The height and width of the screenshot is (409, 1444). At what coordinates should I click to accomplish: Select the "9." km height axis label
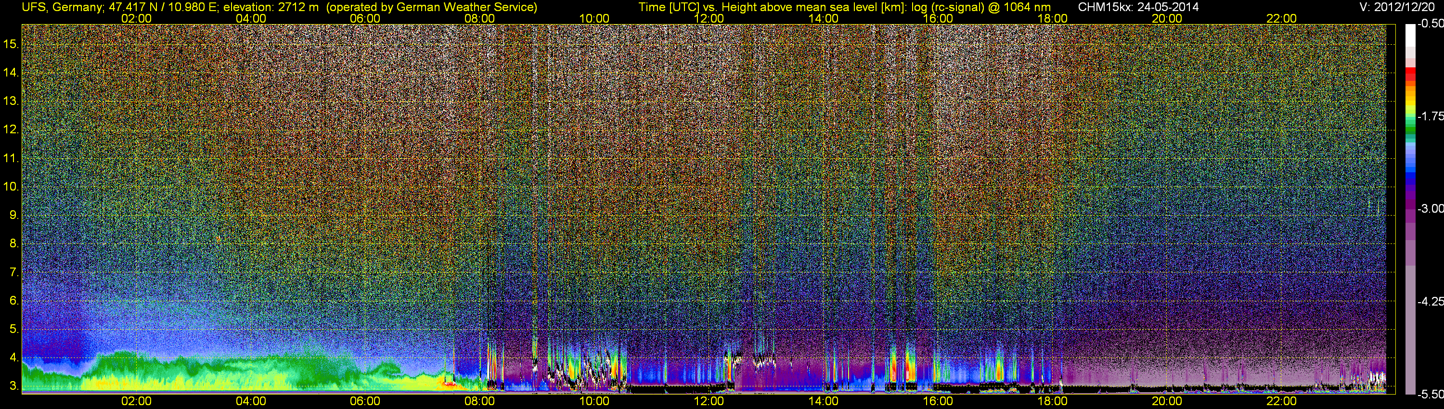point(14,215)
